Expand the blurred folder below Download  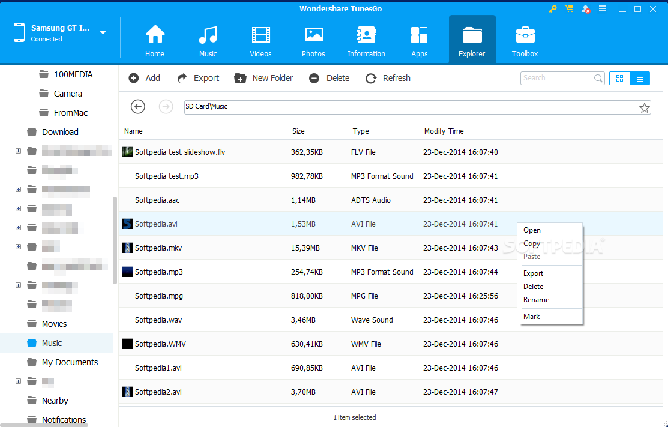click(x=19, y=151)
